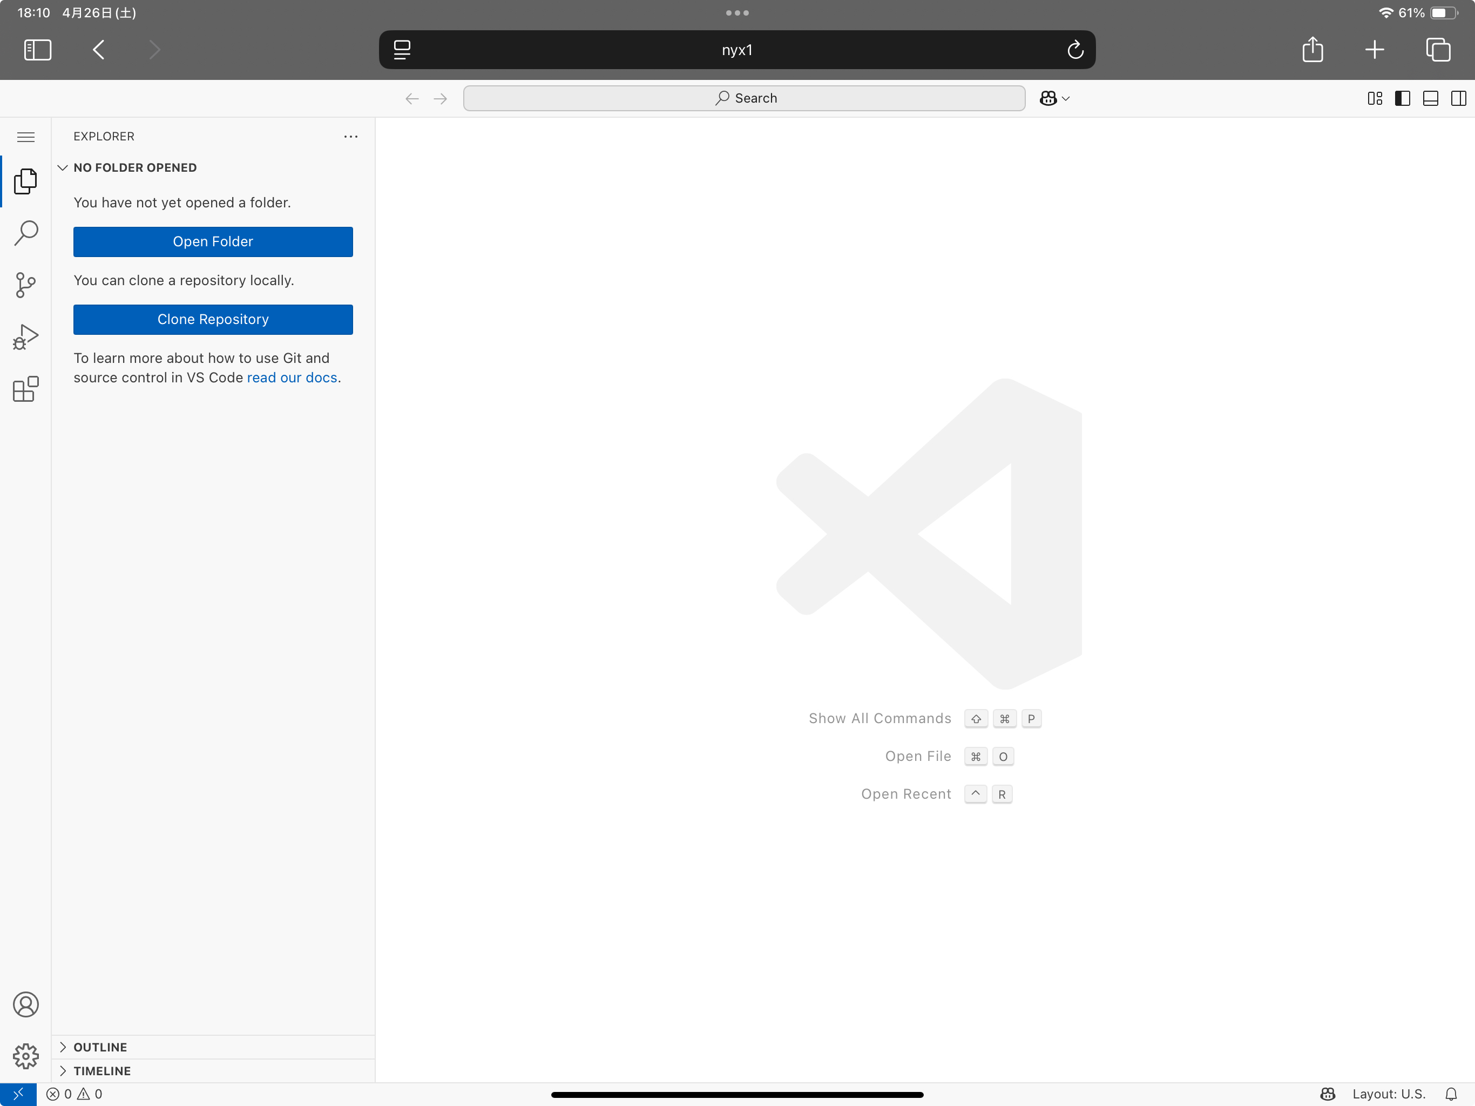The image size is (1475, 1106).
Task: Click the Copilot icon next to search bar
Action: (x=1048, y=99)
